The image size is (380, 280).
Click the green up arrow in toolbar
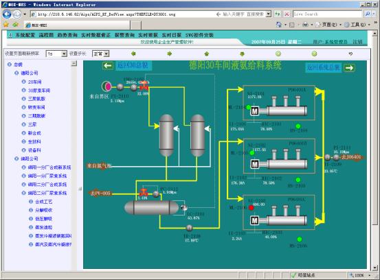pyautogui.click(x=206, y=54)
